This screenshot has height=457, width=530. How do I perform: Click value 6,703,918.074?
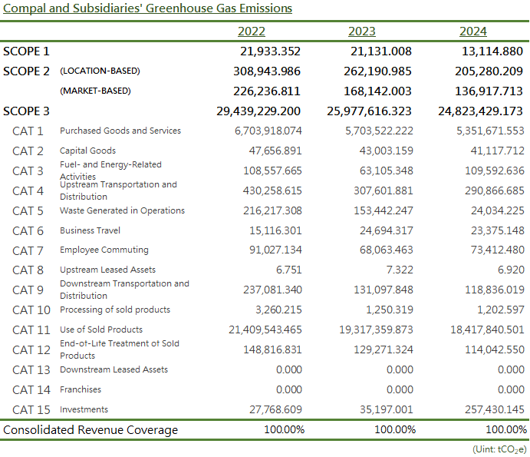[x=268, y=131]
